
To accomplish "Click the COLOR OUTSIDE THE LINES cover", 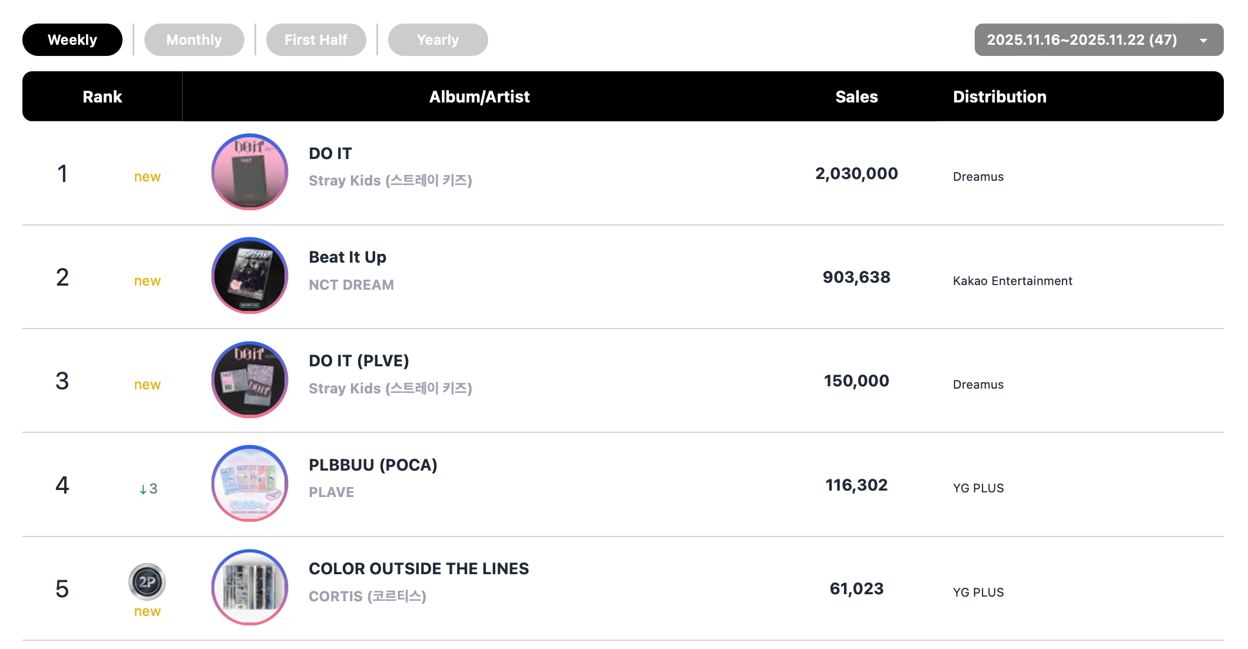I will (250, 587).
